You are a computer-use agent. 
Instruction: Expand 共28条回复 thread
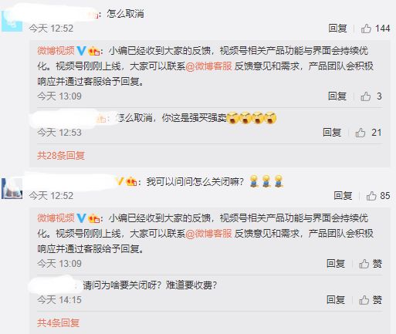61,155
